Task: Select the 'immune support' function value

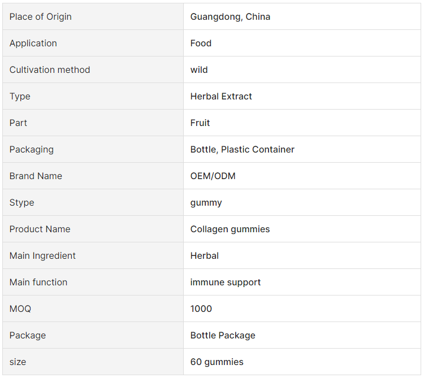Action: coord(226,283)
